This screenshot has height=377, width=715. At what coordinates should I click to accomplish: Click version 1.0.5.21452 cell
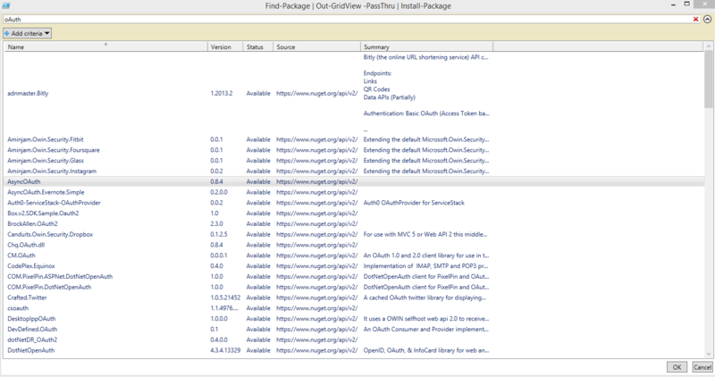pos(225,297)
